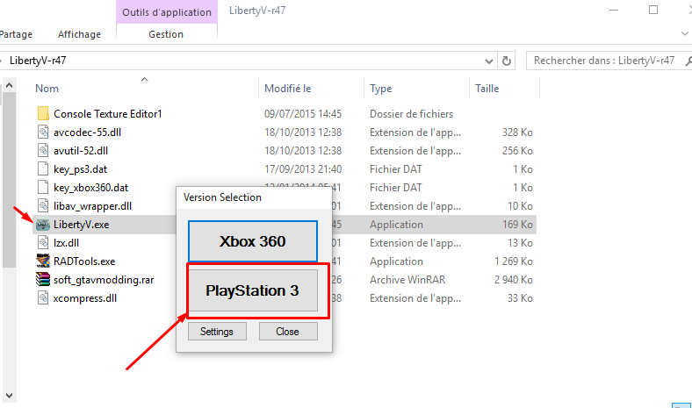
Task: Select the avutil-52.dll file name
Action: 81,151
